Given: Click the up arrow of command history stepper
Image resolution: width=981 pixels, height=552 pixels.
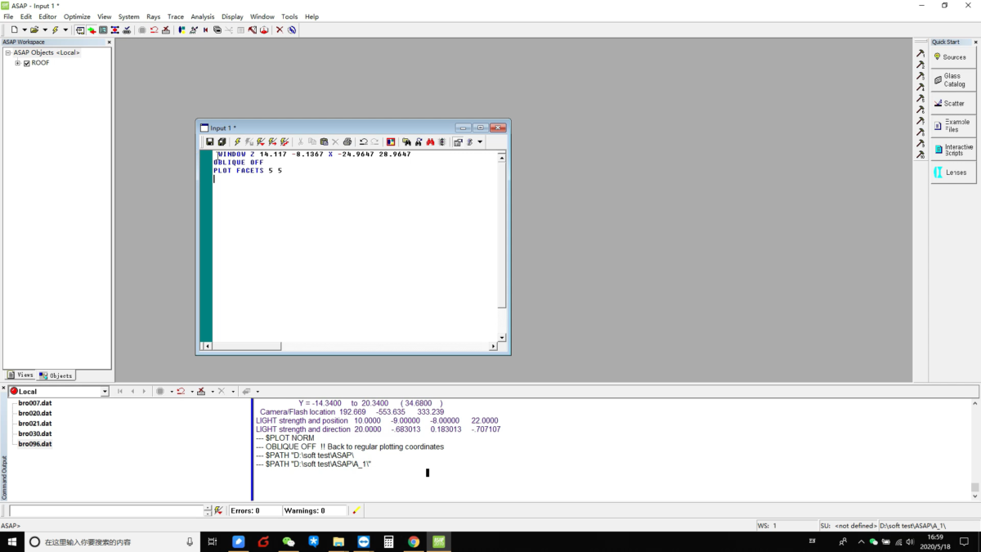Looking at the screenshot, I should pyautogui.click(x=207, y=508).
